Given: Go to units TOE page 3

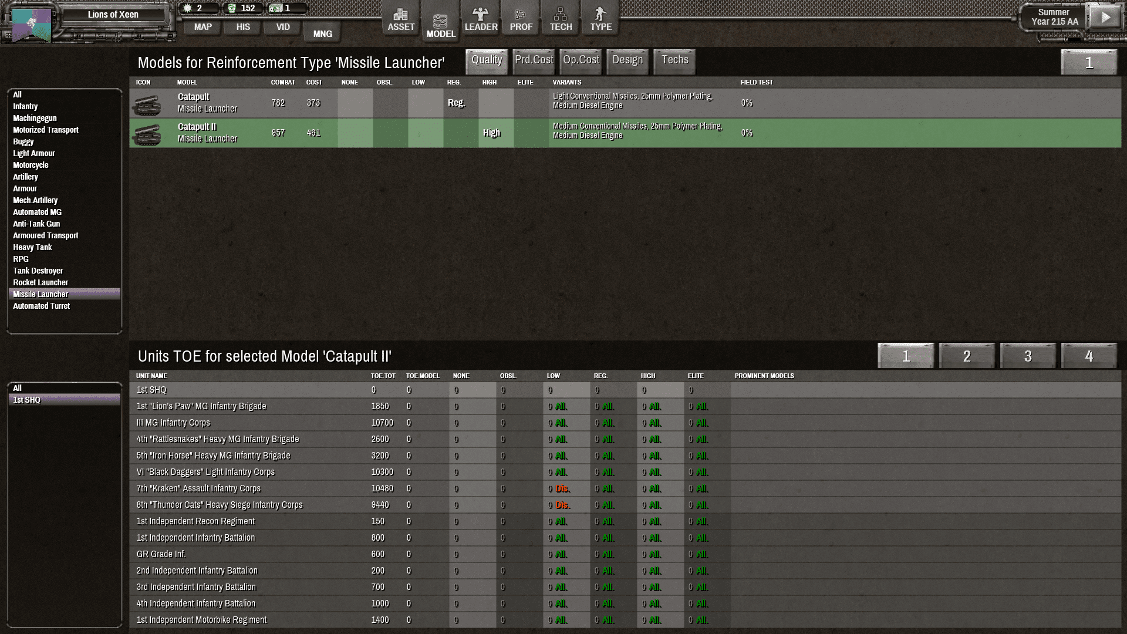Looking at the screenshot, I should [1027, 356].
